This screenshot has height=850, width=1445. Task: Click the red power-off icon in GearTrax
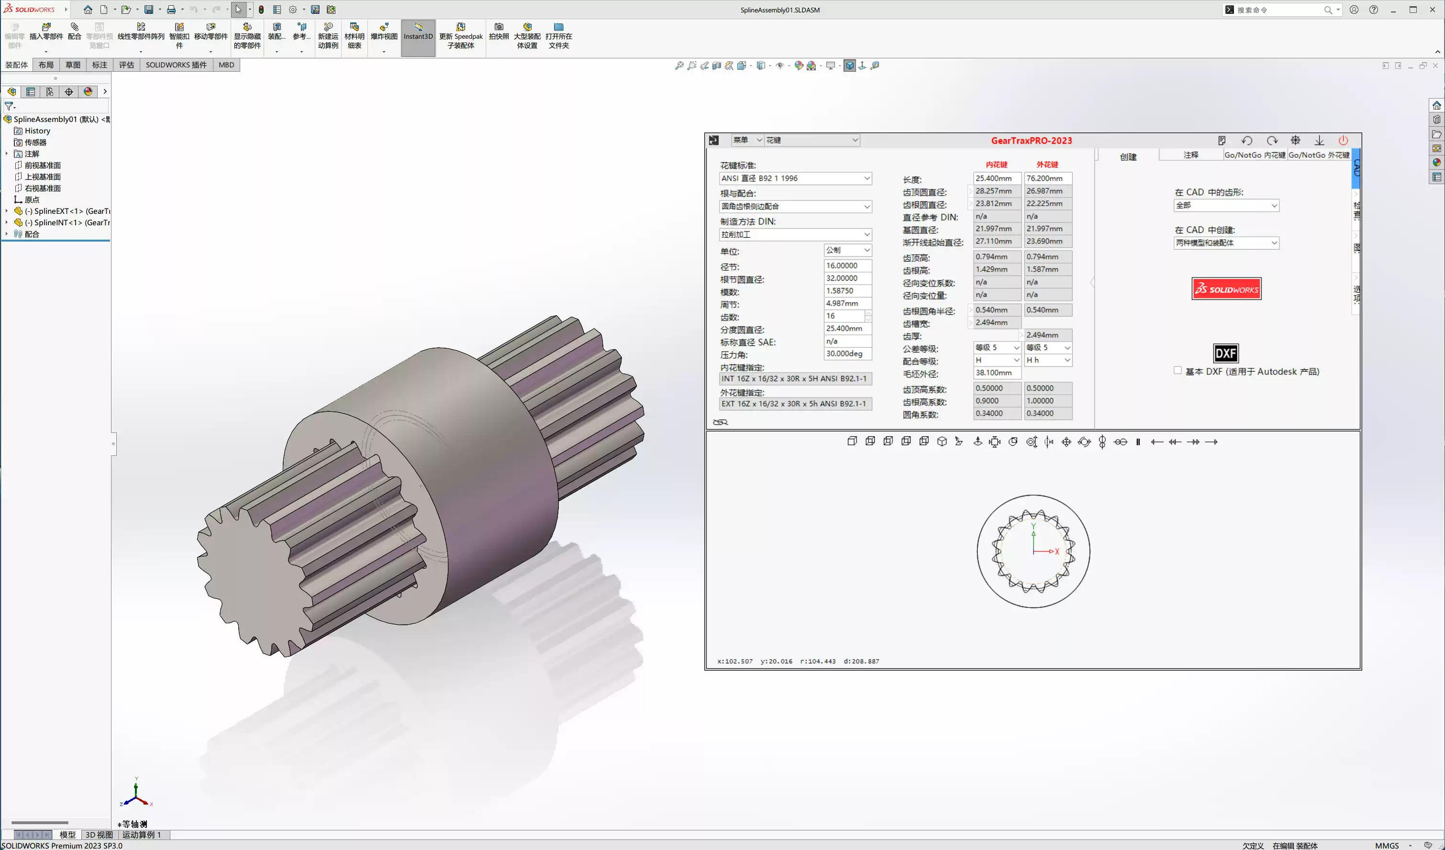click(1344, 141)
